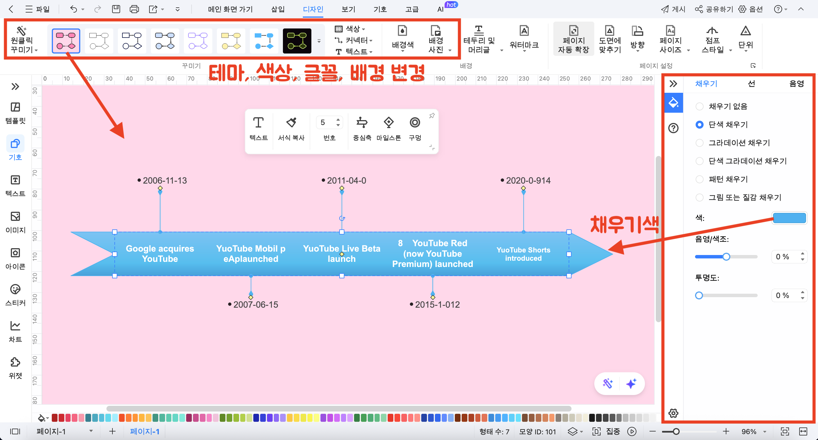Open 이미지 panel in left sidebar
This screenshot has width=818, height=440.
(x=15, y=223)
